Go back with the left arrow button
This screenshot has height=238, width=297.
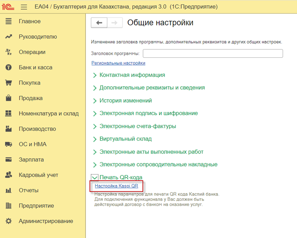pos(99,23)
